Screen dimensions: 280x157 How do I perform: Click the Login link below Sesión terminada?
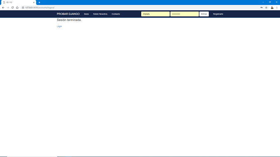59,26
